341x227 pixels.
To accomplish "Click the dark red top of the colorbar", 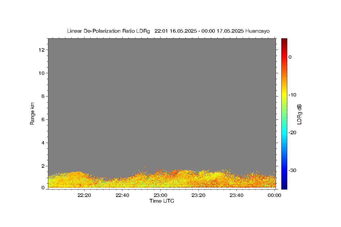I will tap(284, 40).
